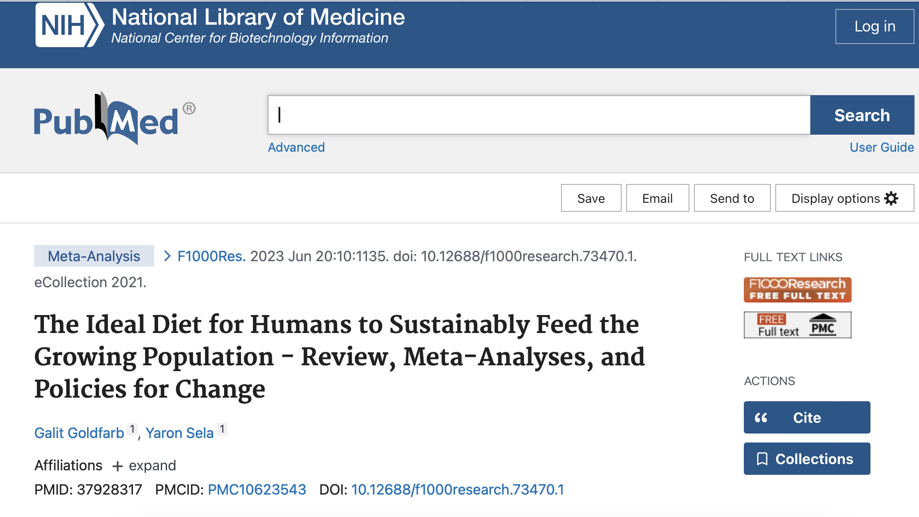Open the free PMC full text badge
The width and height of the screenshot is (919, 517).
pyautogui.click(x=797, y=325)
